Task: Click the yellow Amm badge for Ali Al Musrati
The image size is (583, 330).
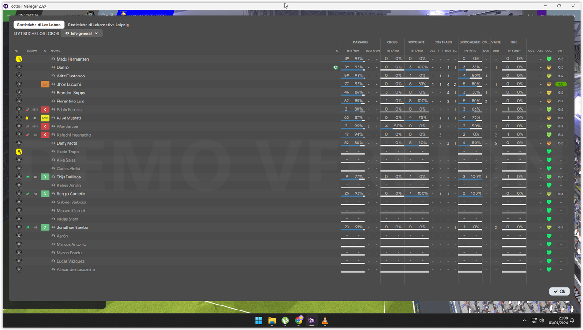Action: pos(45,118)
